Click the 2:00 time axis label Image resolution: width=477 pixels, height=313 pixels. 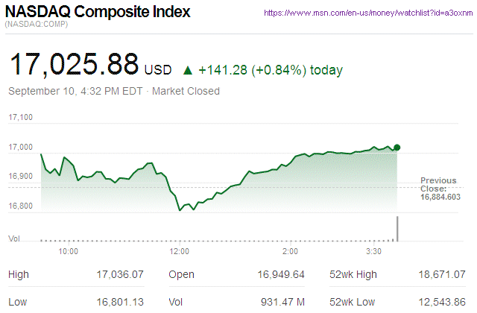[x=290, y=252]
